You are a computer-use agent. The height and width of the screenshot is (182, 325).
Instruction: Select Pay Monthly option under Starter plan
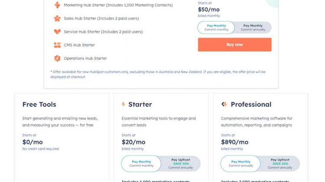point(141,163)
